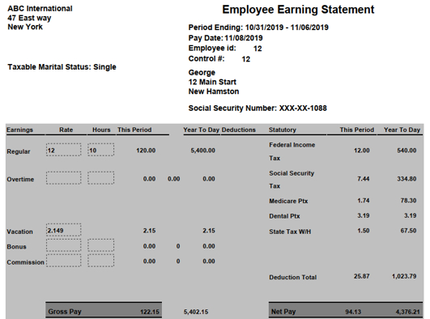Click the Commission hours input field
The width and height of the screenshot is (430, 319).
tap(101, 261)
